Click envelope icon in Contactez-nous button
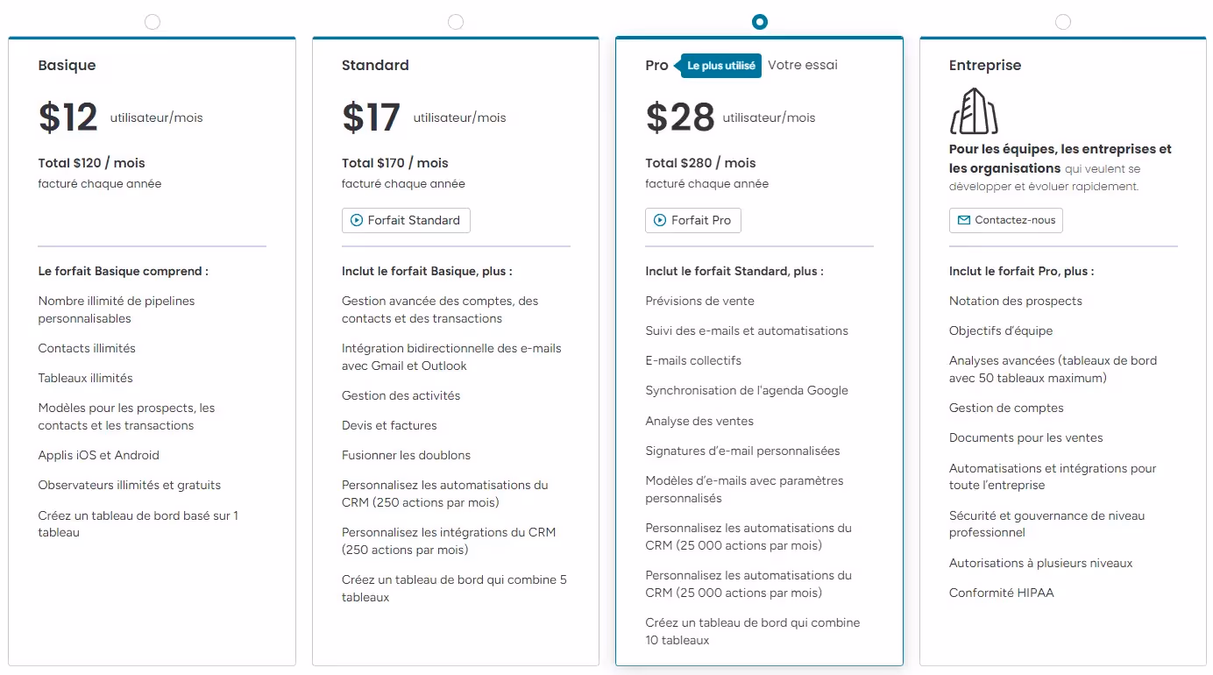This screenshot has width=1213, height=675. (964, 221)
